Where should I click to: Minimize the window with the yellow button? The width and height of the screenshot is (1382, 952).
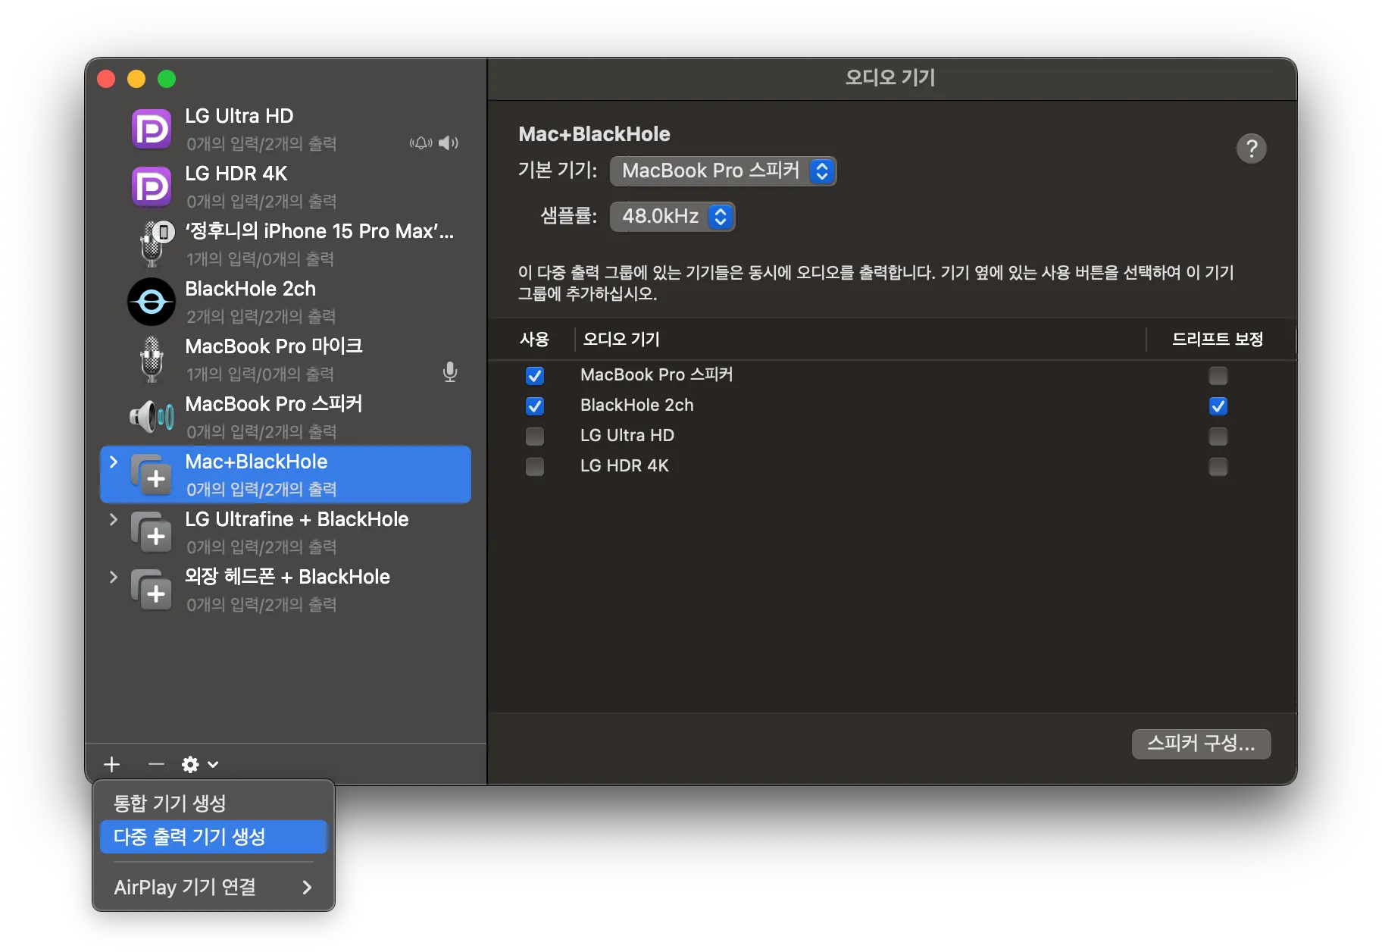[x=136, y=79]
